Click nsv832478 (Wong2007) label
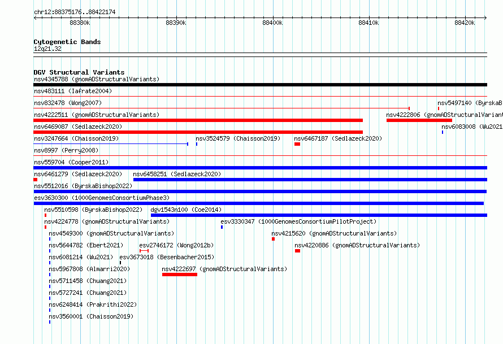The width and height of the screenshot is (503, 344). (x=68, y=103)
